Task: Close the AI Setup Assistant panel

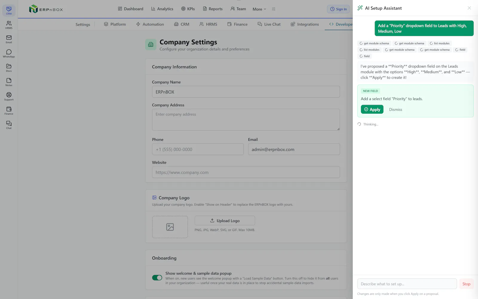Action: (469, 8)
